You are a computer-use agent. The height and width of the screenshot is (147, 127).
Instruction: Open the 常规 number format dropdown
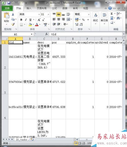(x=89, y=14)
